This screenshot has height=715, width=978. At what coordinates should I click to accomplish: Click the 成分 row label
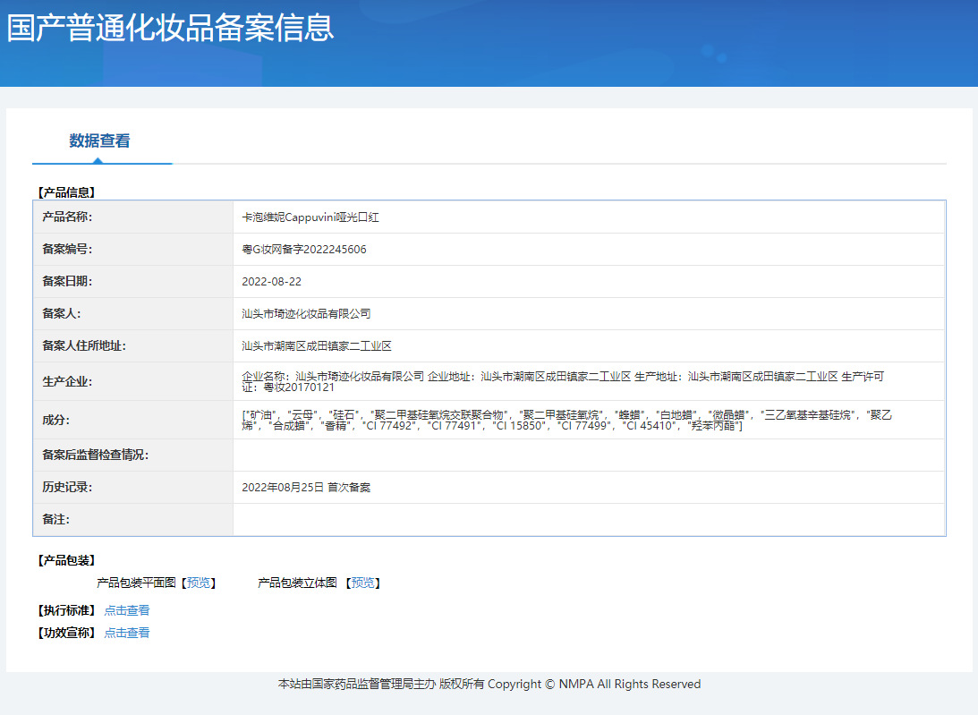[x=55, y=420]
